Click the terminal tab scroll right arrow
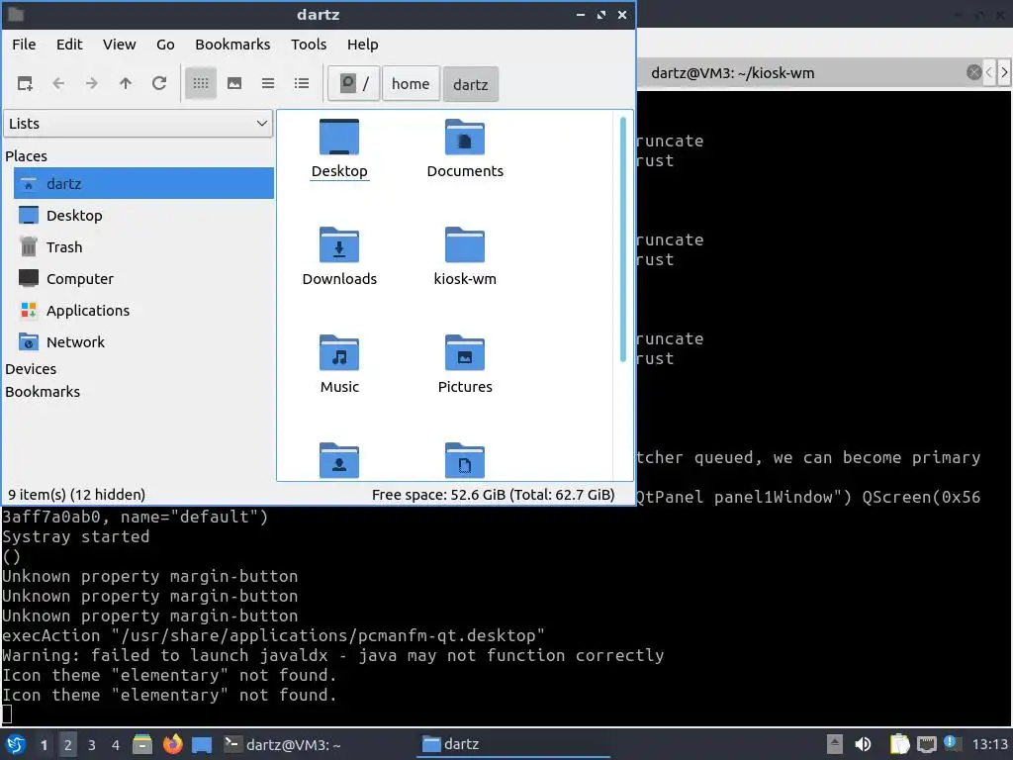1013x760 pixels. (1004, 72)
